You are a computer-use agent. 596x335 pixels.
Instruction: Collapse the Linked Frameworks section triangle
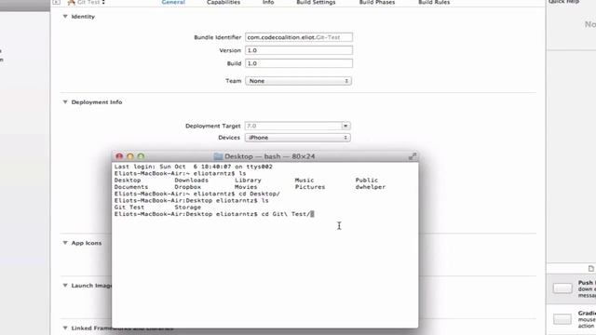(x=65, y=328)
